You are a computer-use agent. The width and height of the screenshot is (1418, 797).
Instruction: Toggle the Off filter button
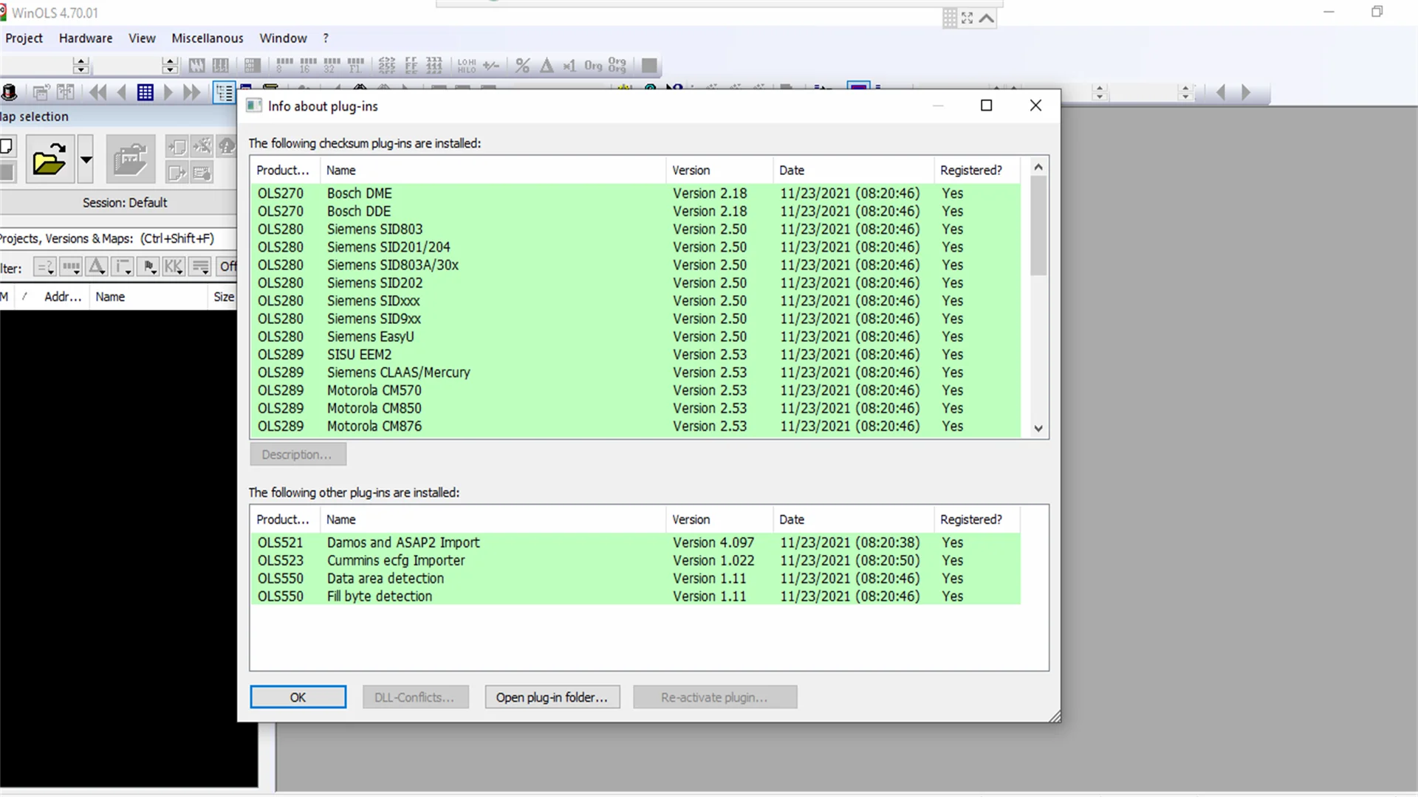pyautogui.click(x=227, y=266)
